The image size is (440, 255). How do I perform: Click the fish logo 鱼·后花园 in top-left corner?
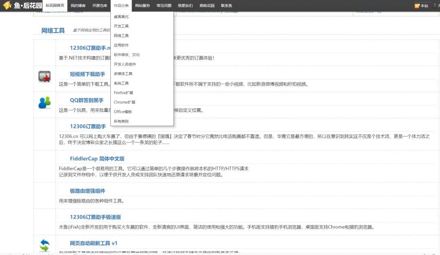pyautogui.click(x=23, y=6)
